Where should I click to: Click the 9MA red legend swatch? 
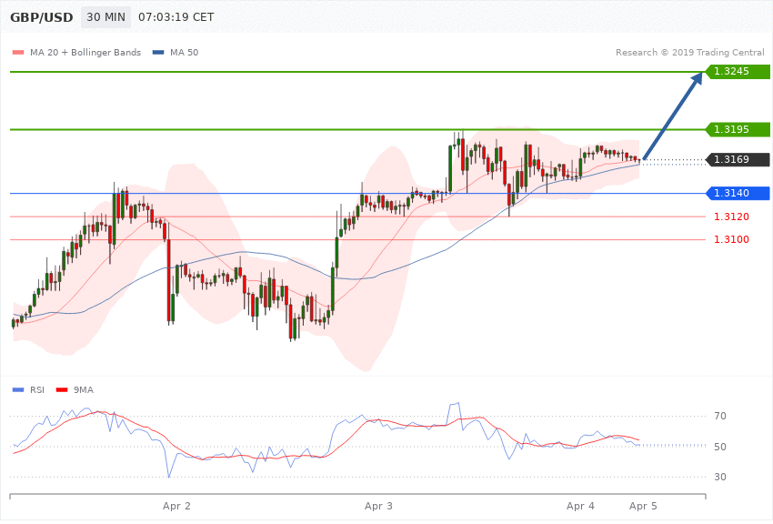(62, 390)
